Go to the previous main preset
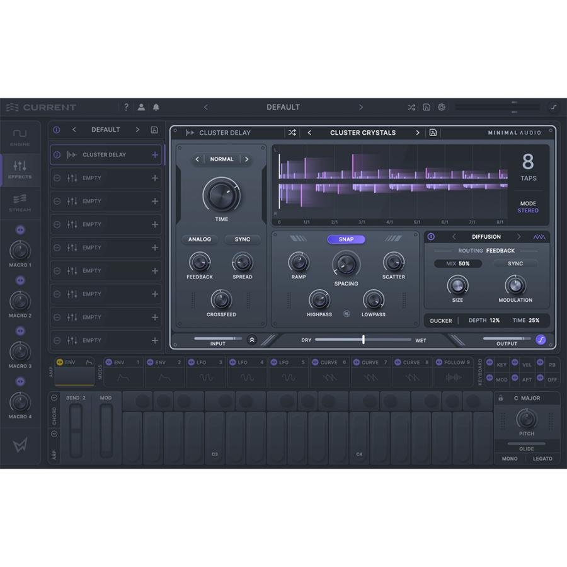 coord(206,107)
